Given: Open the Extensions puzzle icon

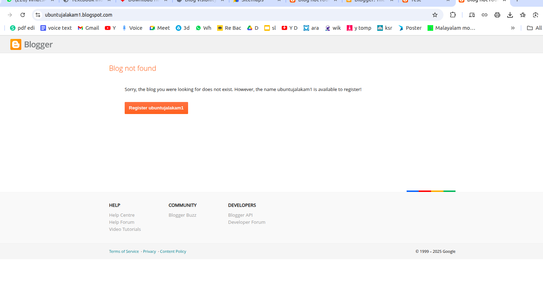Looking at the screenshot, I should click(x=453, y=15).
